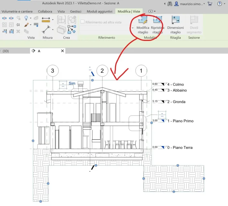Select level label 0 - Piano Terra

180,147
